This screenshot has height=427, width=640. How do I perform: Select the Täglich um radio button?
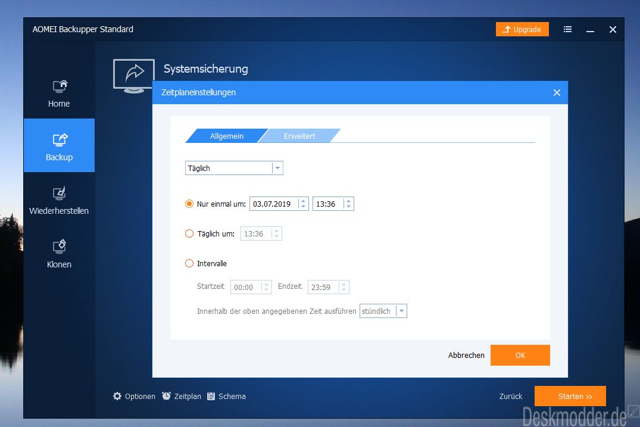189,233
